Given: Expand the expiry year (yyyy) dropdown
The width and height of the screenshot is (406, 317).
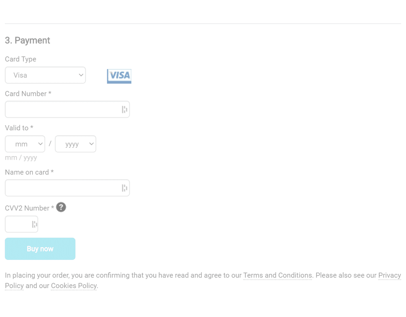Looking at the screenshot, I should [x=75, y=144].
